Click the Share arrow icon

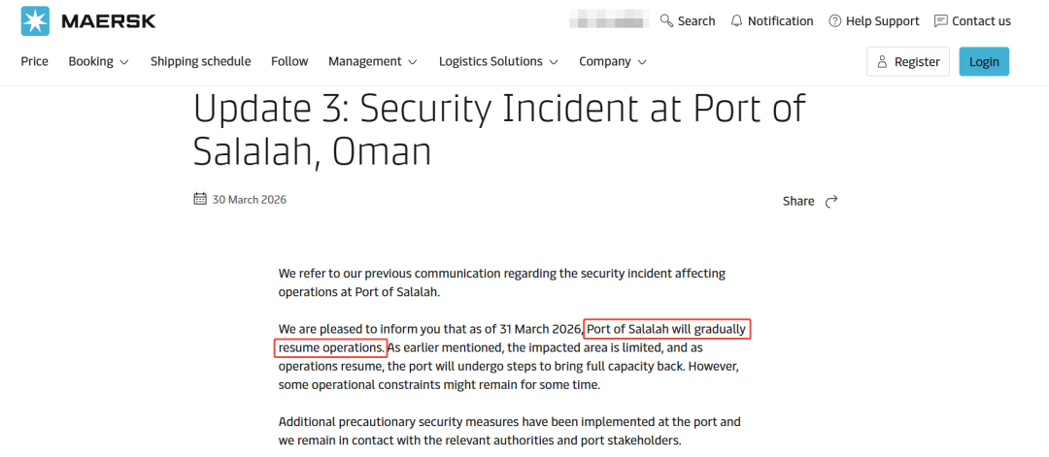click(830, 201)
